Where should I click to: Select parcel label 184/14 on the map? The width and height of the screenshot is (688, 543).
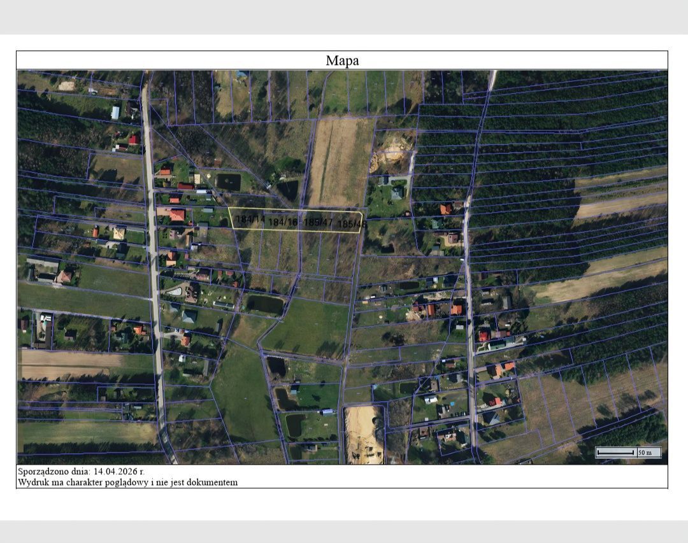(x=250, y=219)
